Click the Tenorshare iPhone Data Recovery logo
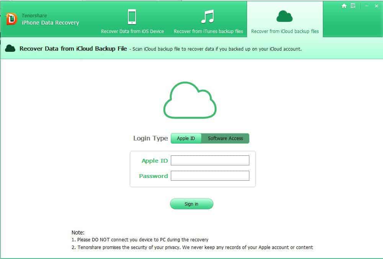Viewport: 383px width, 259px height. point(11,19)
